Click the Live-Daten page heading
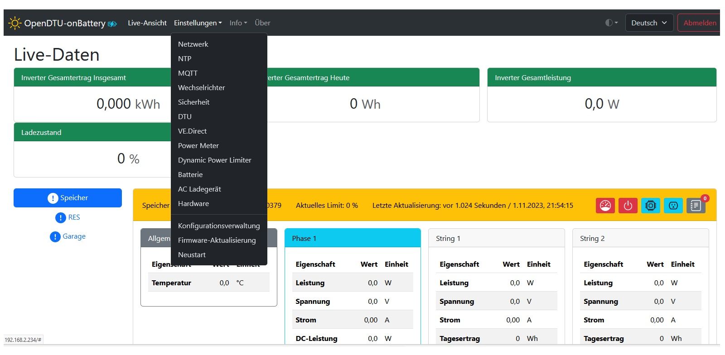Image resolution: width=725 pixels, height=355 pixels. (57, 55)
